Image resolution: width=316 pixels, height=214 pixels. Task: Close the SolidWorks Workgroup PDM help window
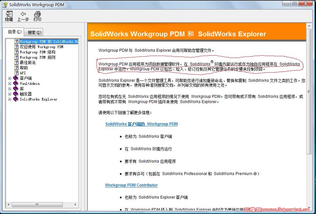pyautogui.click(x=306, y=3)
